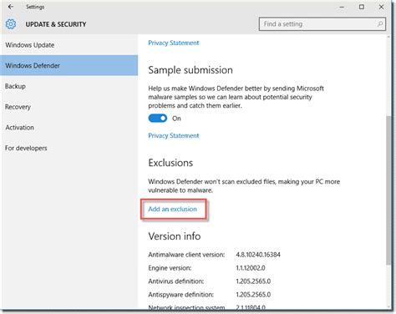
Task: Turn off Sample submission toggle
Action: (x=158, y=119)
